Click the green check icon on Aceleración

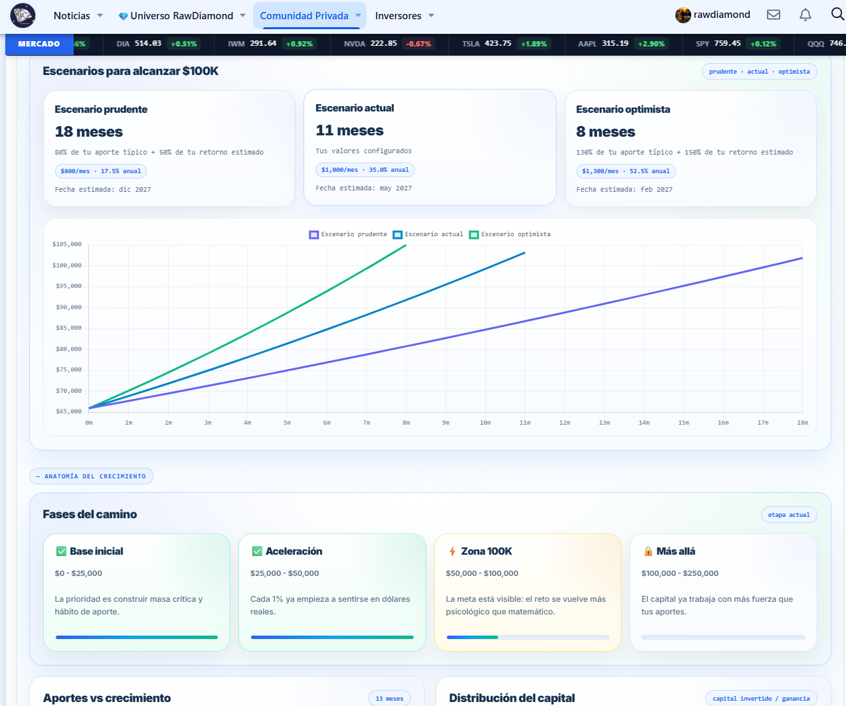[257, 551]
